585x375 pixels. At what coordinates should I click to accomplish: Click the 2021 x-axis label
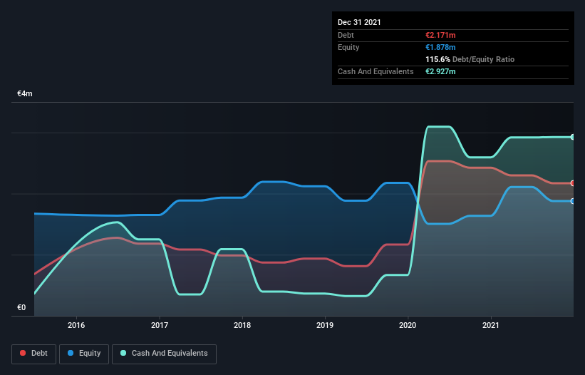(491, 325)
